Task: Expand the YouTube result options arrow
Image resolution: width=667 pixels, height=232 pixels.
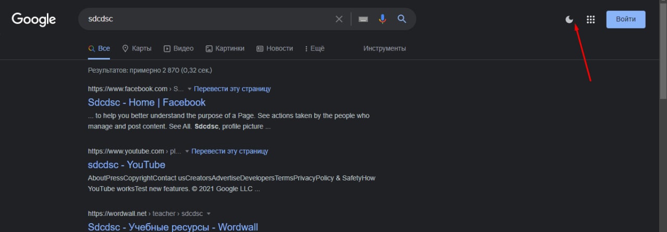Action: pyautogui.click(x=187, y=151)
